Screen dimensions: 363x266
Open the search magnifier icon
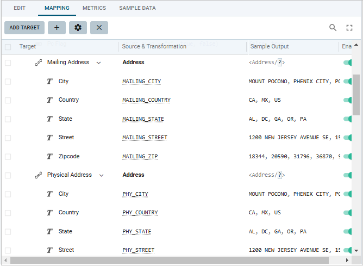333,28
